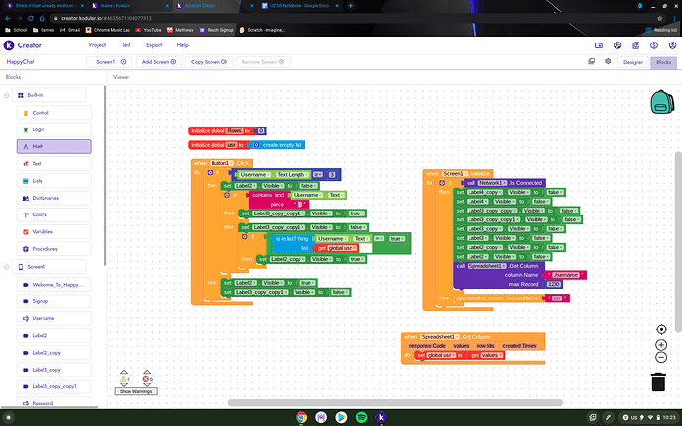Switch to the Designer view
The image size is (682, 426).
pyautogui.click(x=633, y=62)
